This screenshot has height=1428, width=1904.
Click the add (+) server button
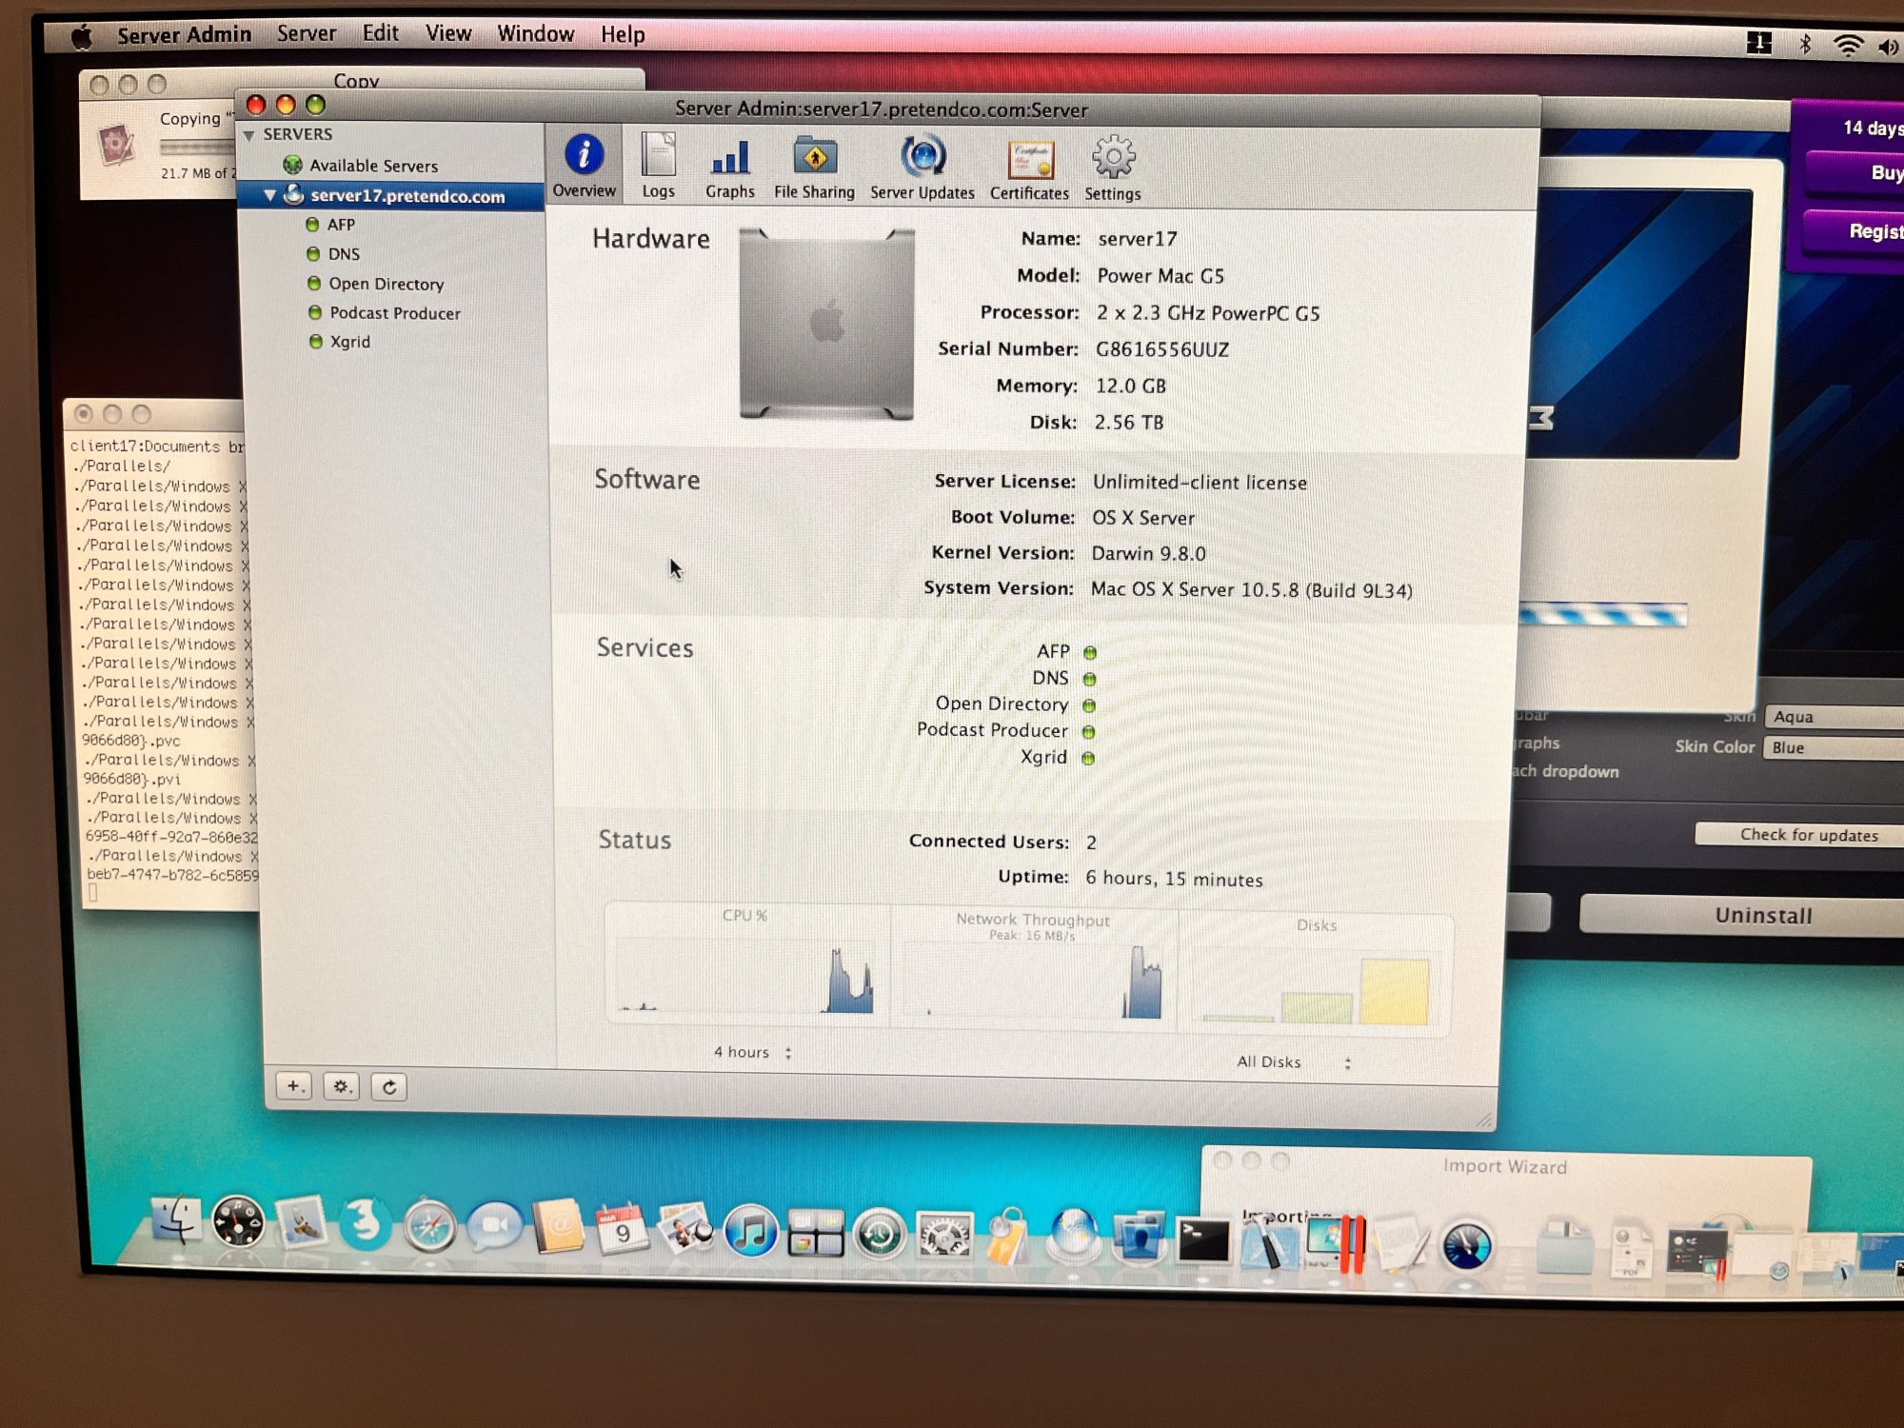pyautogui.click(x=294, y=1086)
